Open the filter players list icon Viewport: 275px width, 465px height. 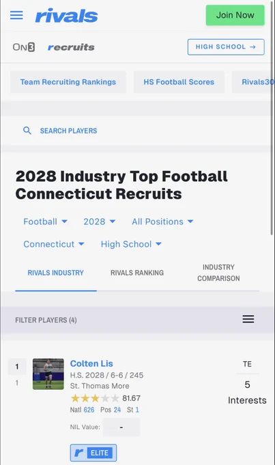[x=248, y=319]
